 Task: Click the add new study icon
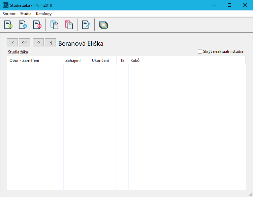click(8, 25)
